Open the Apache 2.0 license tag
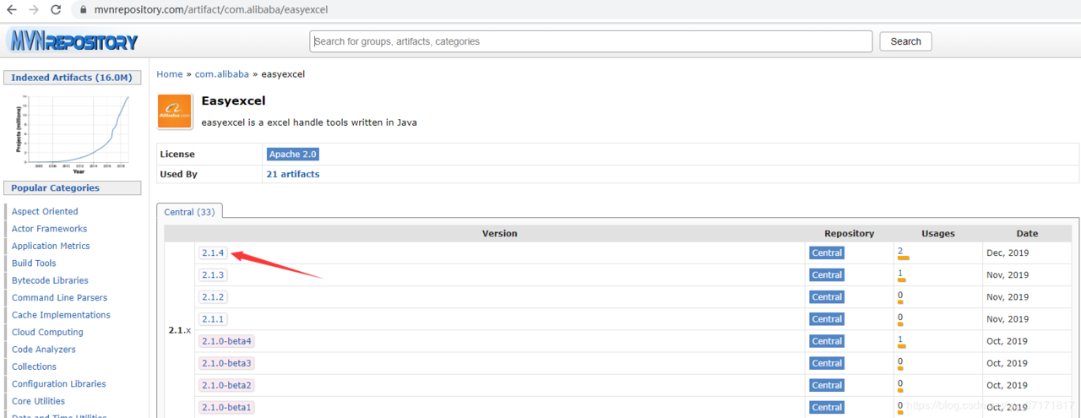 [x=292, y=155]
